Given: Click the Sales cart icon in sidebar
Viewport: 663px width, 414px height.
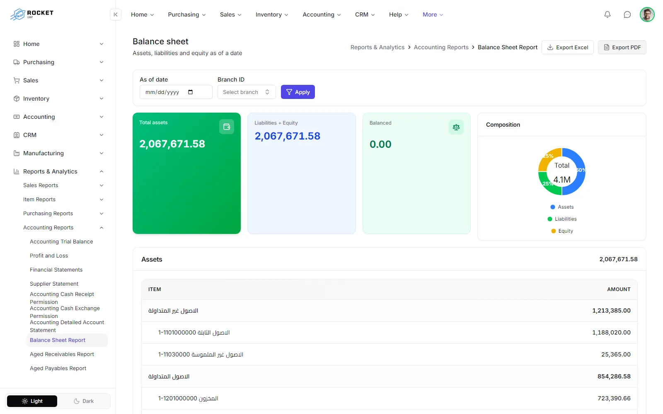Looking at the screenshot, I should [17, 80].
